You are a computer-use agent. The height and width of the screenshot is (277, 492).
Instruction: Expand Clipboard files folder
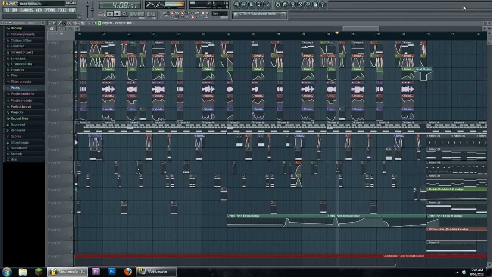21,40
